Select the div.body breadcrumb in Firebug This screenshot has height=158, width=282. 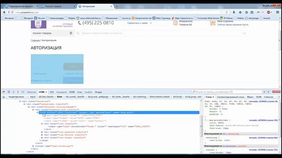pos(178,97)
